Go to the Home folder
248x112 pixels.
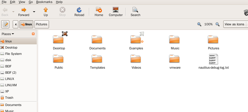coord(99,12)
